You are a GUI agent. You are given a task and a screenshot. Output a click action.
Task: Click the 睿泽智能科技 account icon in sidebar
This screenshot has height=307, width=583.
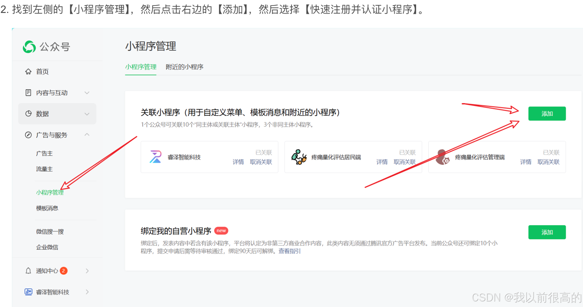point(28,292)
